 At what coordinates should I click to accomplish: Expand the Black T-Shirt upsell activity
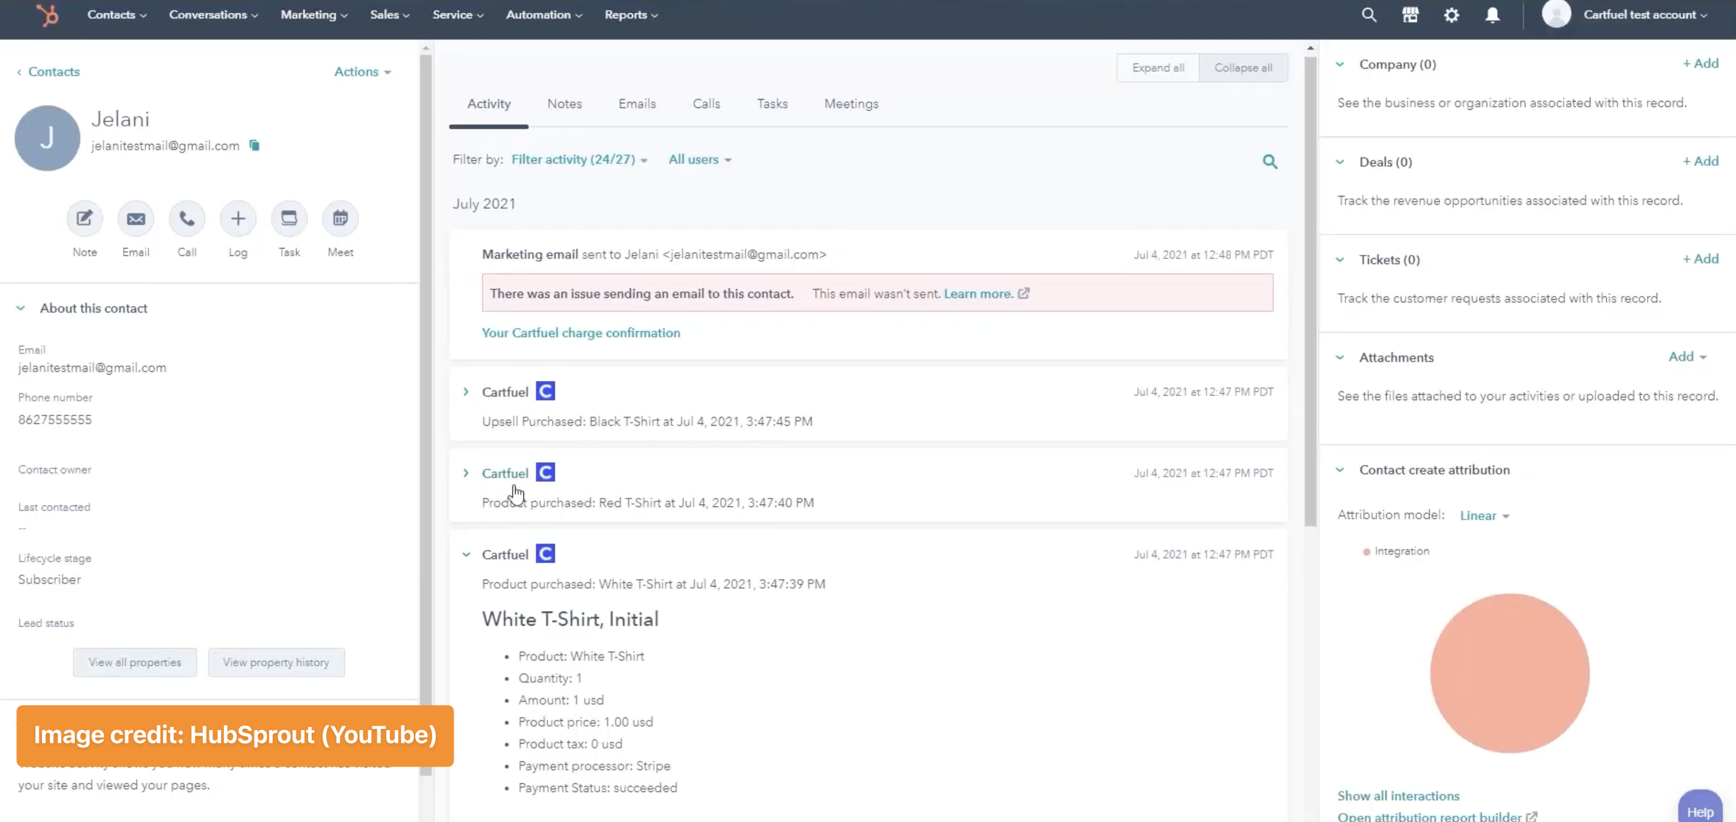coord(466,392)
